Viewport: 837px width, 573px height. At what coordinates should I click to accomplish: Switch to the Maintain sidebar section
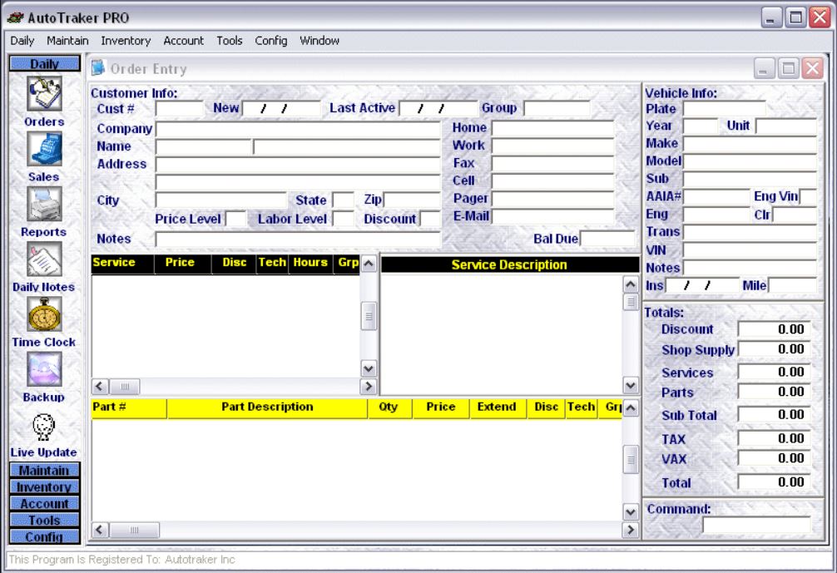click(43, 471)
